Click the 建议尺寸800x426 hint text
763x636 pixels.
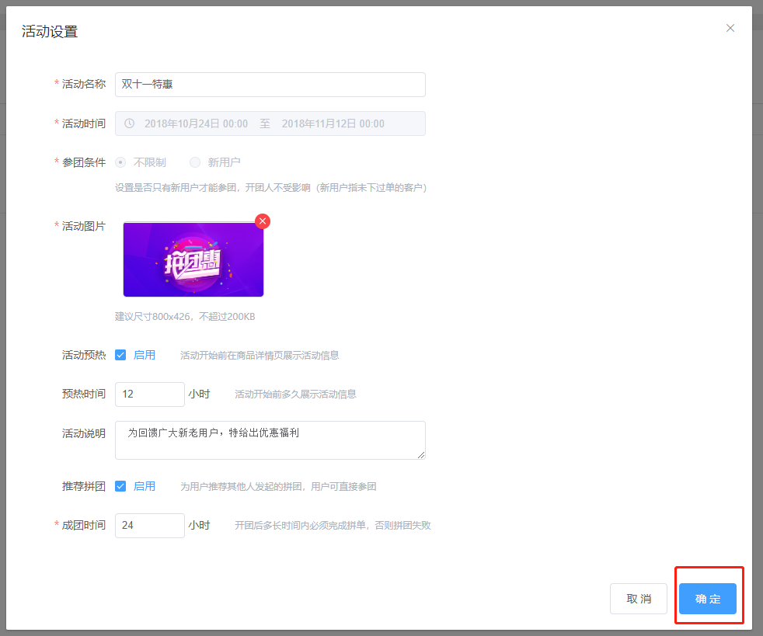click(x=185, y=317)
